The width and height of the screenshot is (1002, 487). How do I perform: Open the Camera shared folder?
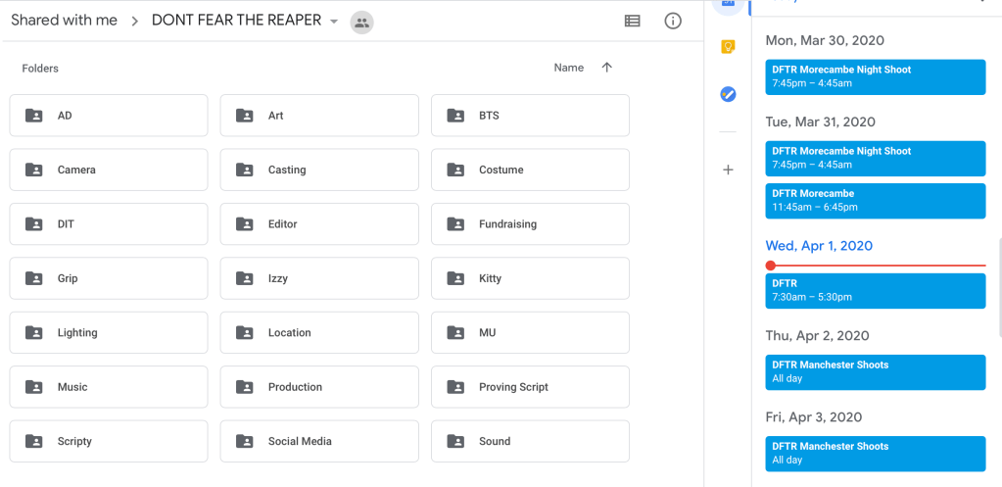pyautogui.click(x=109, y=170)
